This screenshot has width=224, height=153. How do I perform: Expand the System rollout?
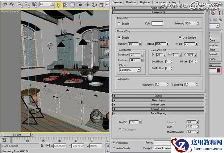(158, 96)
